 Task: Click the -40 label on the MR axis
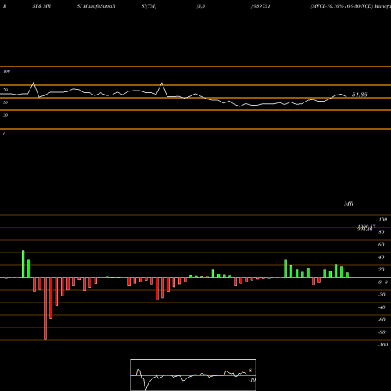[x=382, y=307]
